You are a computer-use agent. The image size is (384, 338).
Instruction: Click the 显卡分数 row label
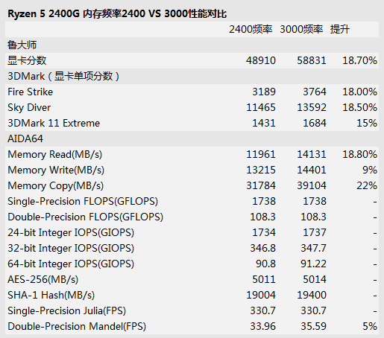(x=27, y=60)
